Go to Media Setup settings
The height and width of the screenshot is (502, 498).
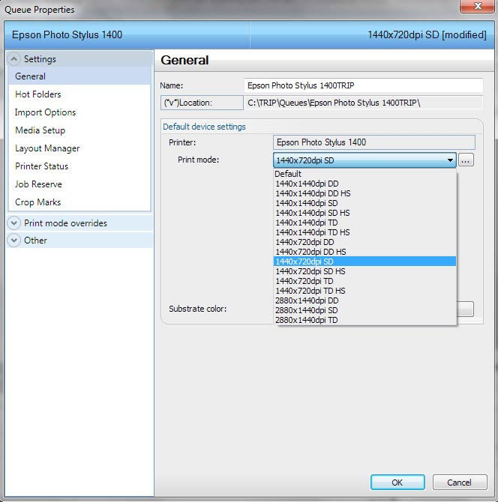click(x=40, y=130)
